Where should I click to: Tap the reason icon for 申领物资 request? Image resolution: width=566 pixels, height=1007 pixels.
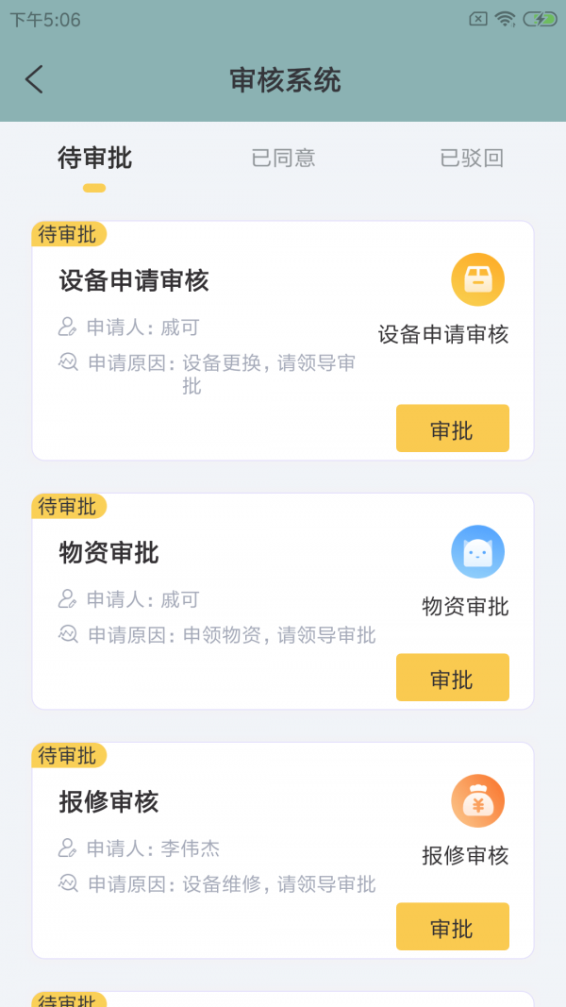tap(66, 635)
